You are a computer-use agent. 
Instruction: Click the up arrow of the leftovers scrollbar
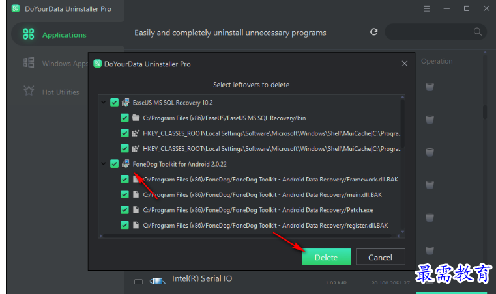[x=402, y=97]
